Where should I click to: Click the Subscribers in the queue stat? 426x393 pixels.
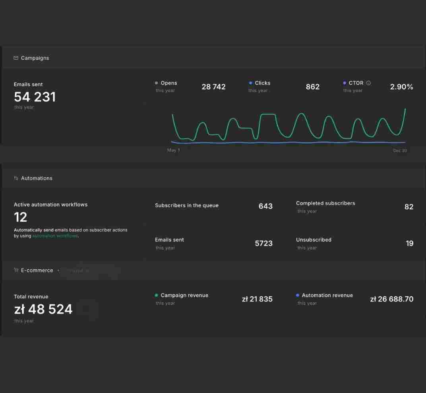click(x=213, y=206)
